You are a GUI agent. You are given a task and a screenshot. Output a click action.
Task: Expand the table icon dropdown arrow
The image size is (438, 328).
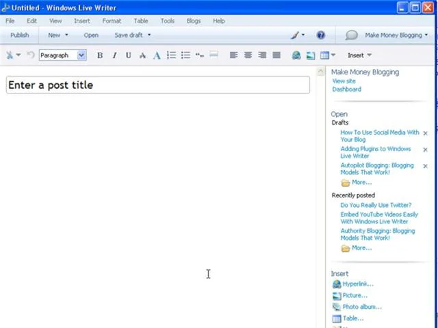point(333,55)
